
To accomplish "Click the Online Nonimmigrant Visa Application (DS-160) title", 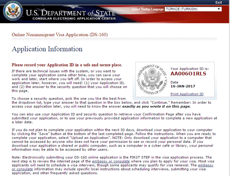I will 60,35.
